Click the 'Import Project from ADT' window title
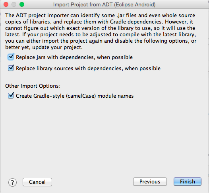The height and width of the screenshot is (193, 209). click(x=104, y=4)
